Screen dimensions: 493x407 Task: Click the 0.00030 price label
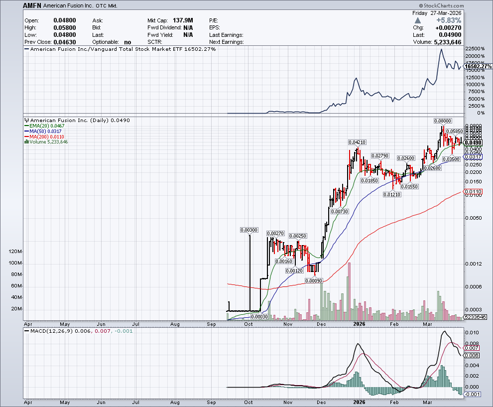(260, 317)
